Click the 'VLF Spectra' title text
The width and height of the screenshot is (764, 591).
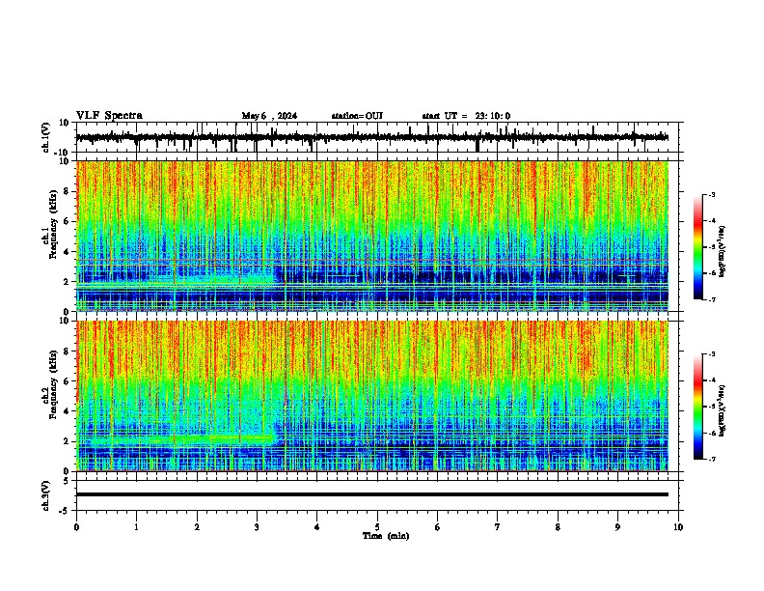coord(109,116)
